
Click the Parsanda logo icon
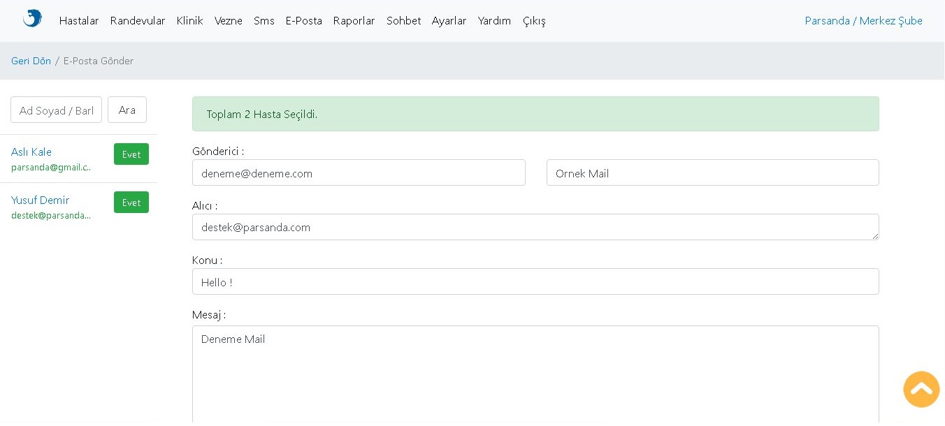[x=32, y=19]
